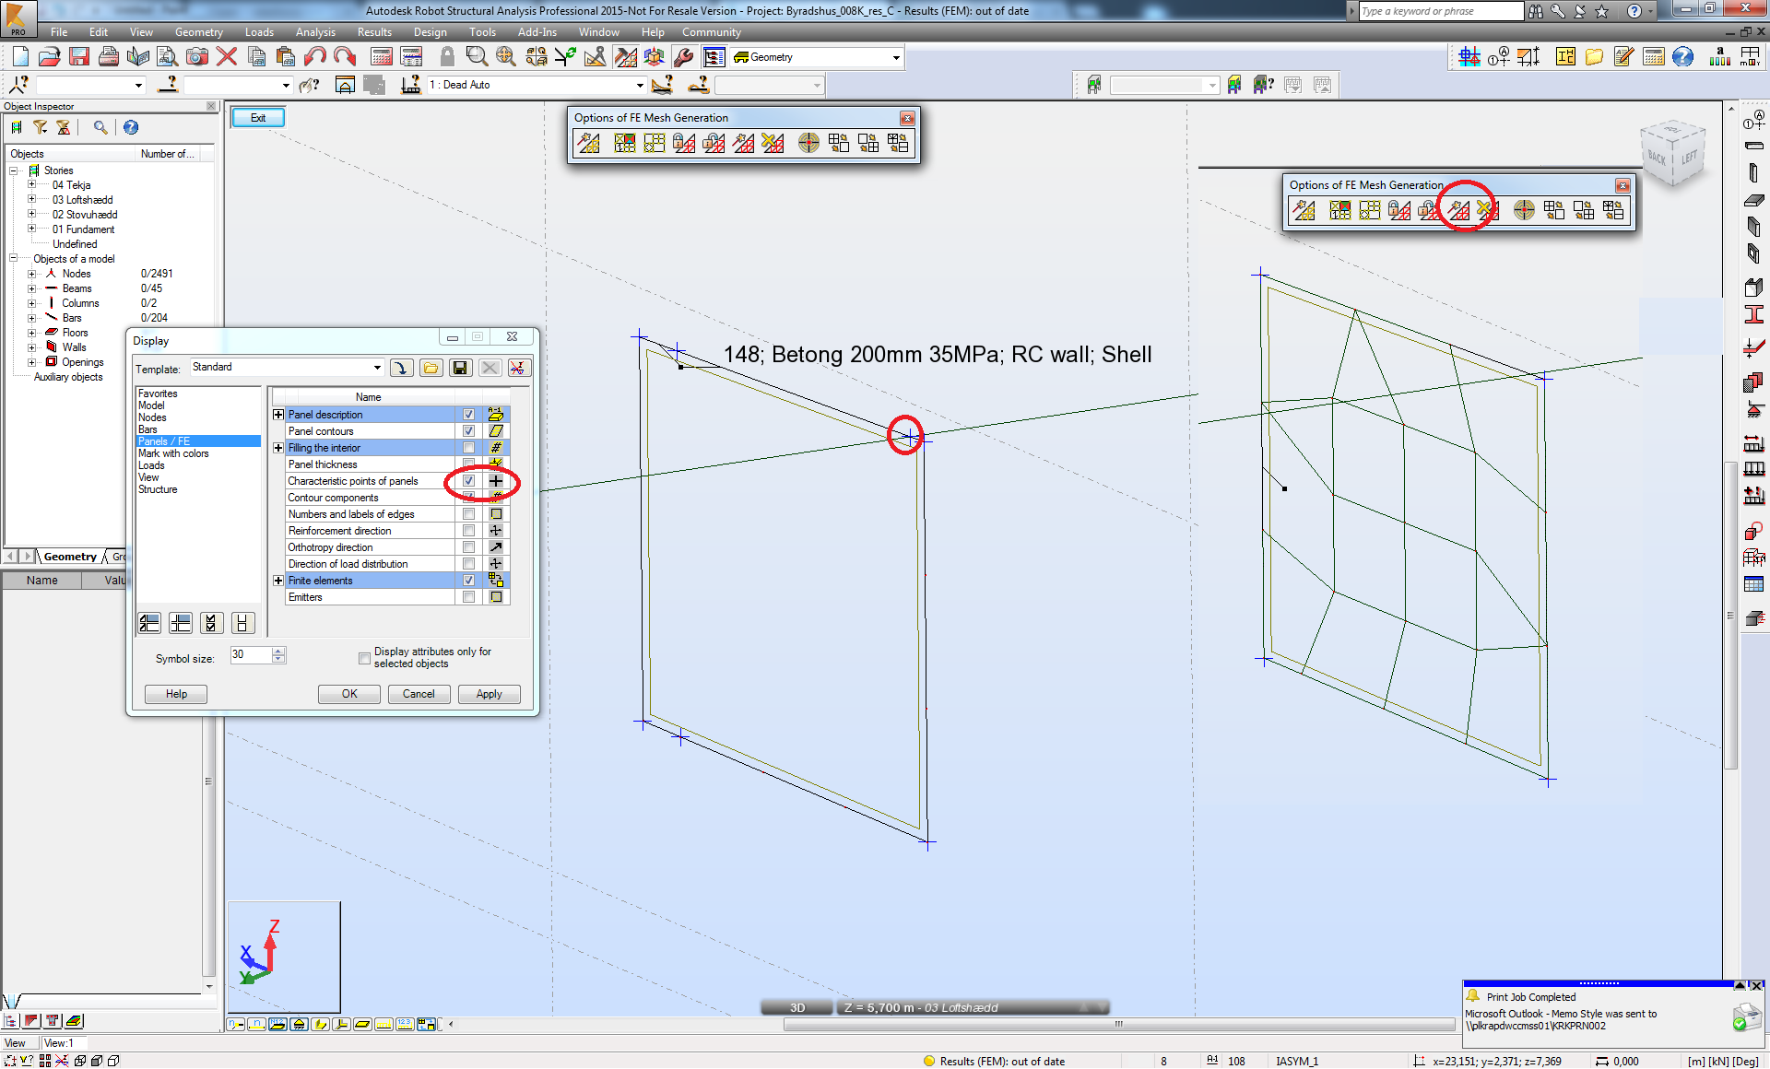Increase Symbol size using the up stepper arrow

pos(277,651)
